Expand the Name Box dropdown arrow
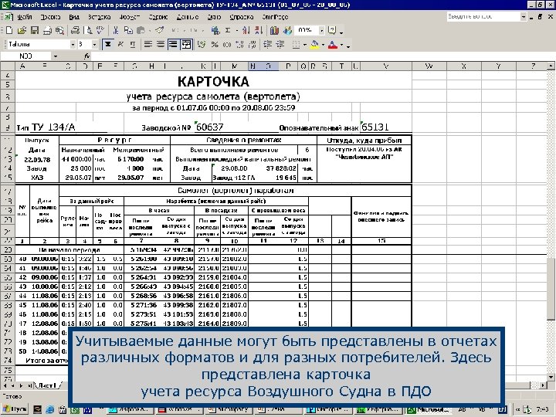 point(55,56)
